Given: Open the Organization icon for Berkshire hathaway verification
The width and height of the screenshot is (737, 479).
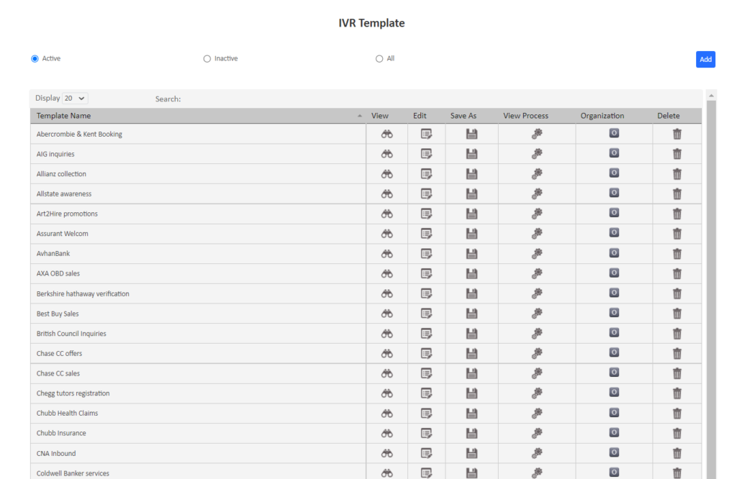Looking at the screenshot, I should pos(614,293).
